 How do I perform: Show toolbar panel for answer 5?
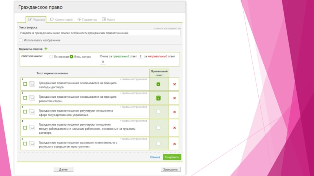[133, 139]
